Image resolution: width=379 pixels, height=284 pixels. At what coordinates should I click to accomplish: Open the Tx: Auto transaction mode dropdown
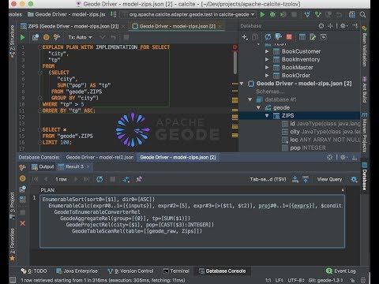(80, 38)
